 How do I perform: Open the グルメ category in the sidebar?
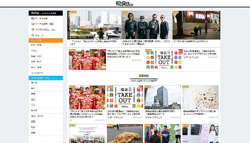(46, 50)
